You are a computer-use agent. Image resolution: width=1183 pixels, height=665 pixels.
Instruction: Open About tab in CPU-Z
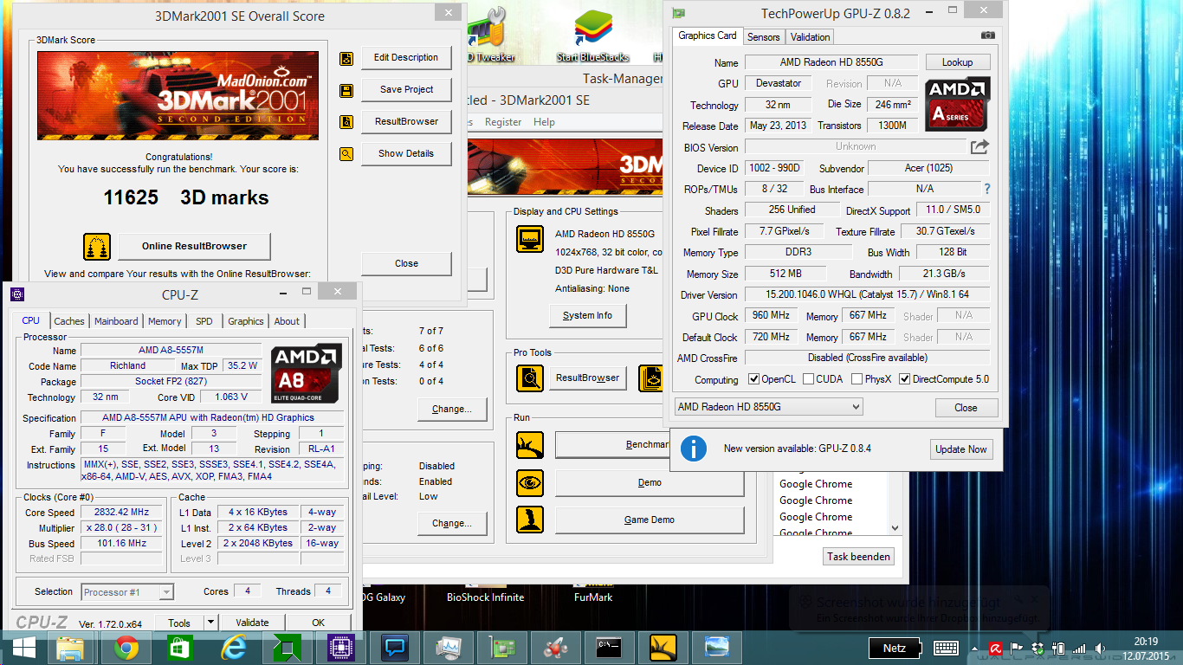tap(287, 321)
